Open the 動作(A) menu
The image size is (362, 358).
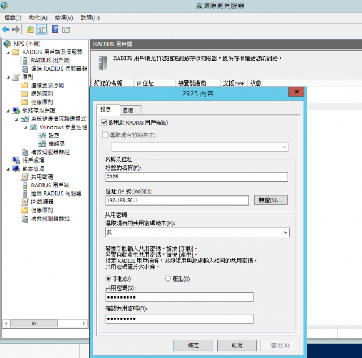point(38,18)
